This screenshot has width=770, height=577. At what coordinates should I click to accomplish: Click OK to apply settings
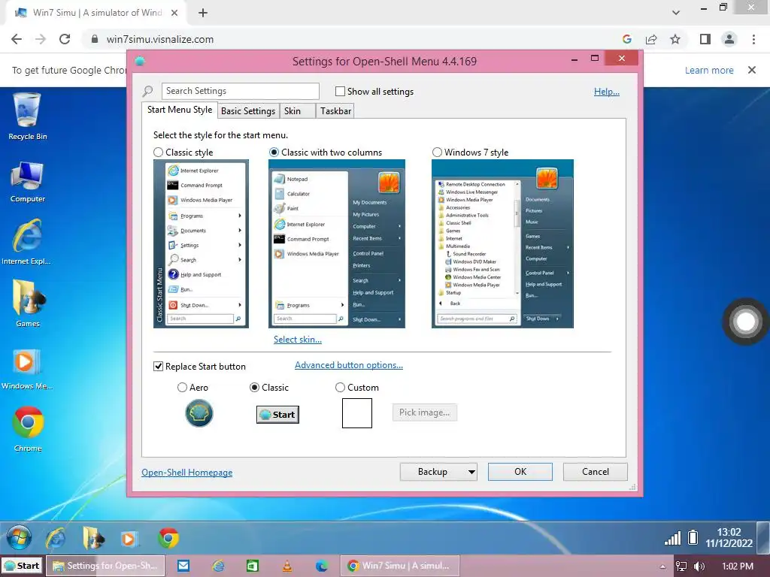pos(520,472)
